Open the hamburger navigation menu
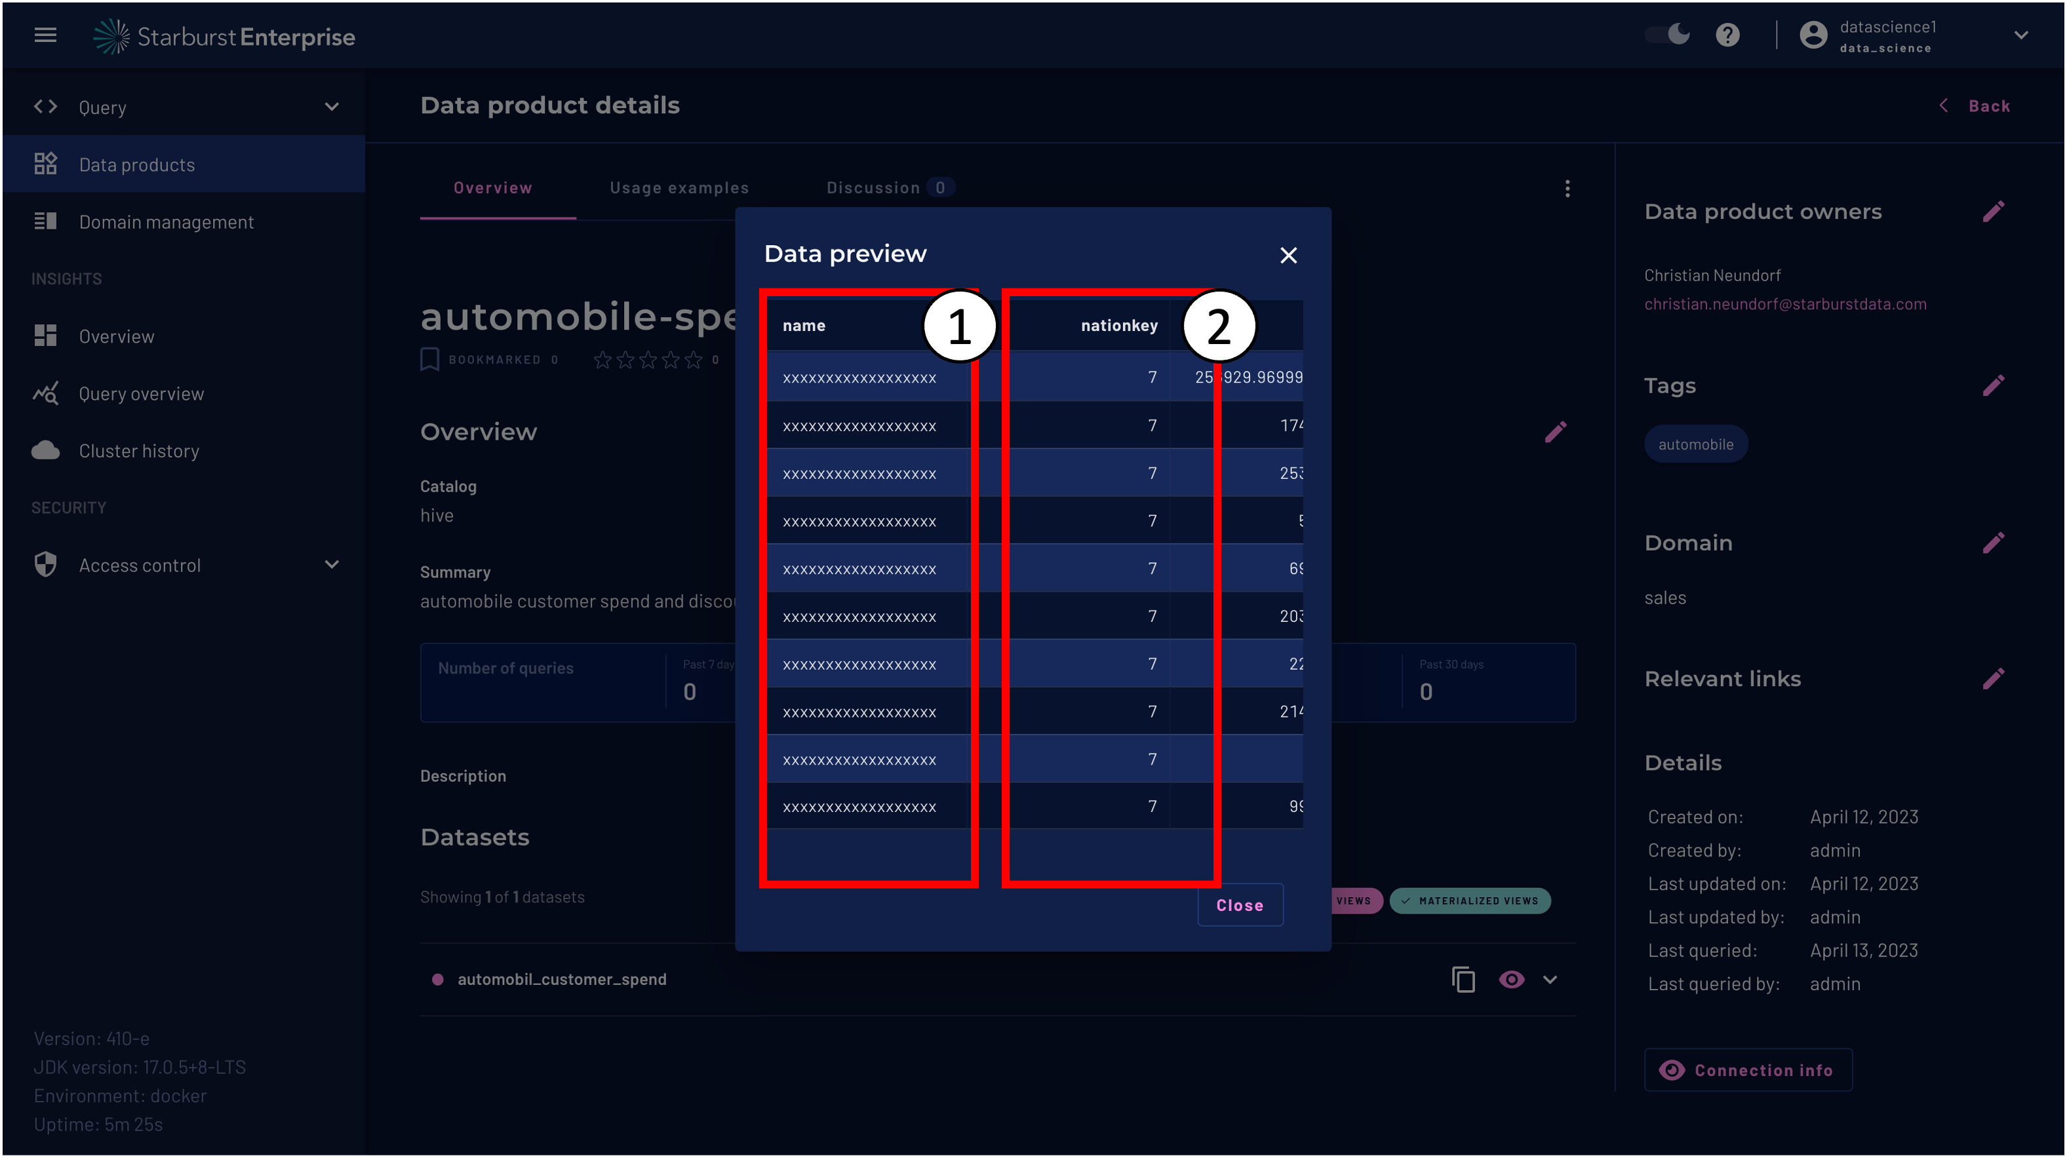The width and height of the screenshot is (2067, 1156). [45, 35]
